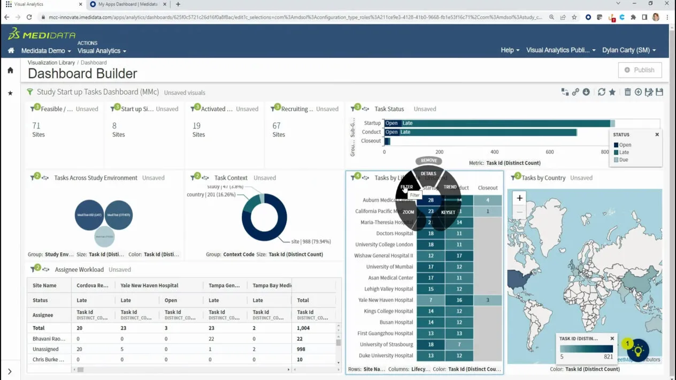Viewport: 676px width, 380px height.
Task: Toggle the Late status in the legend
Action: pyautogui.click(x=623, y=152)
